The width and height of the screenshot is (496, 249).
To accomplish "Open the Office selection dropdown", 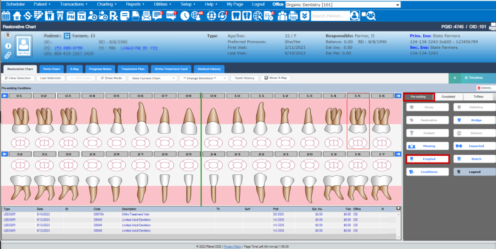I will [x=343, y=5].
